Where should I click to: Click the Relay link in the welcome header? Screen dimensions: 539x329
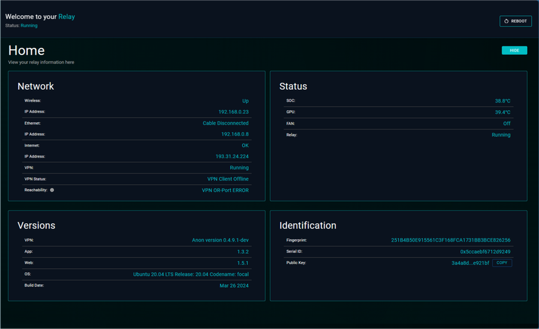[67, 16]
